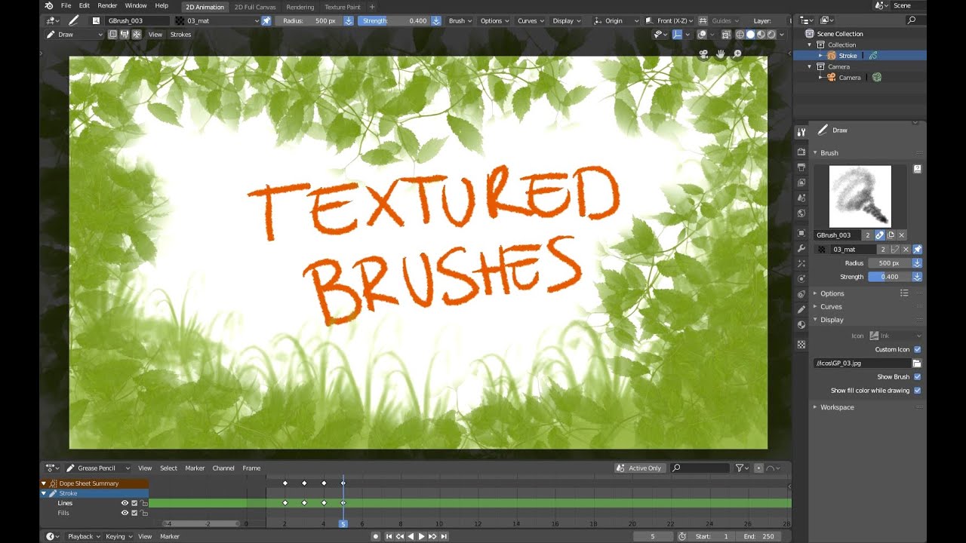The width and height of the screenshot is (966, 543).
Task: Click the zoom magnifier icon in viewport
Action: coord(737,54)
